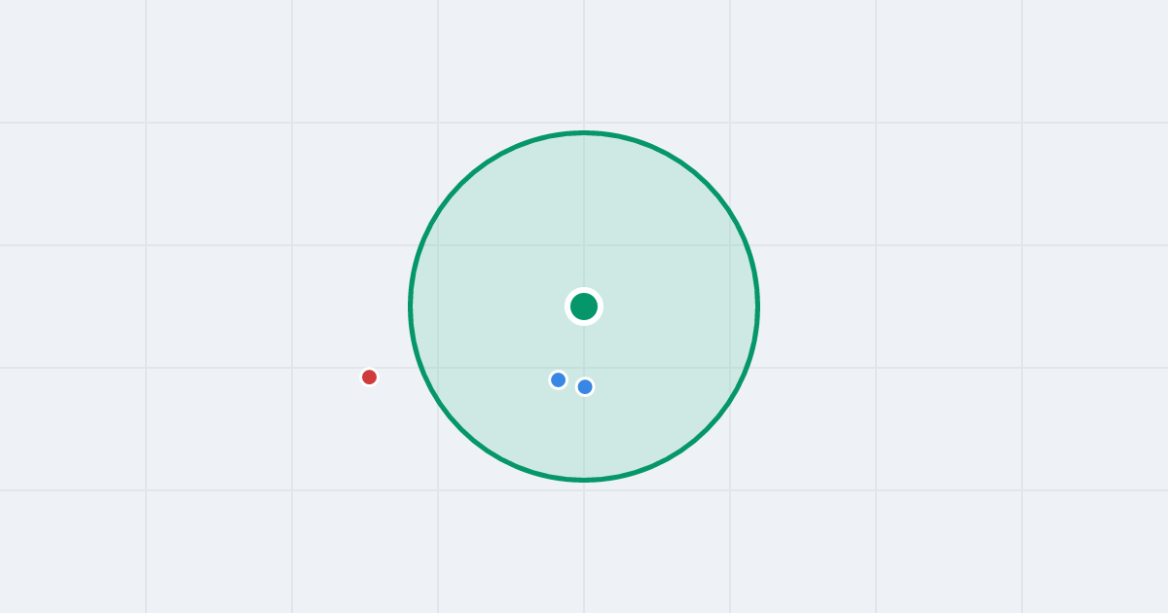Click the white ring around the green center dot
1168x613 pixels.
tap(584, 290)
